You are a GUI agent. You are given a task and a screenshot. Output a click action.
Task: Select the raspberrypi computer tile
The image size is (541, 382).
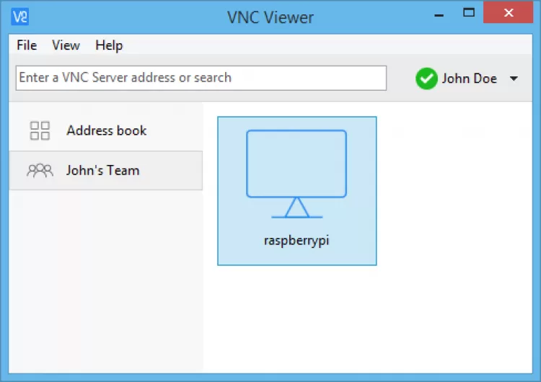(x=296, y=191)
